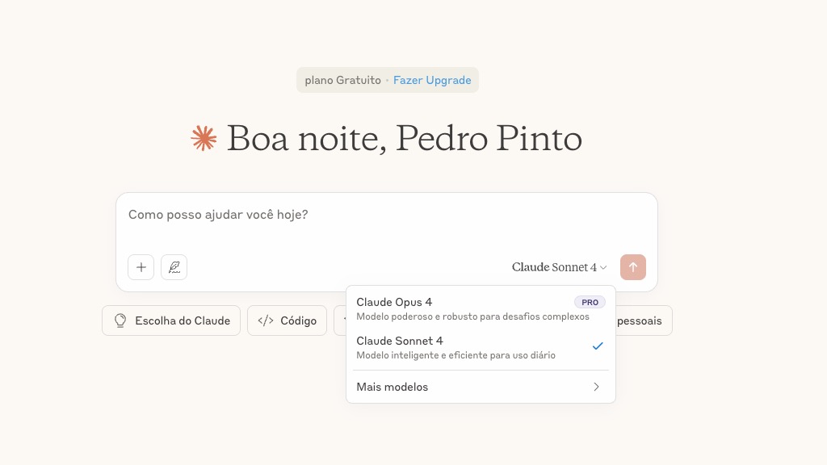Click the orange Claude starburst logo
Screen dimensions: 827x465
[204, 139]
